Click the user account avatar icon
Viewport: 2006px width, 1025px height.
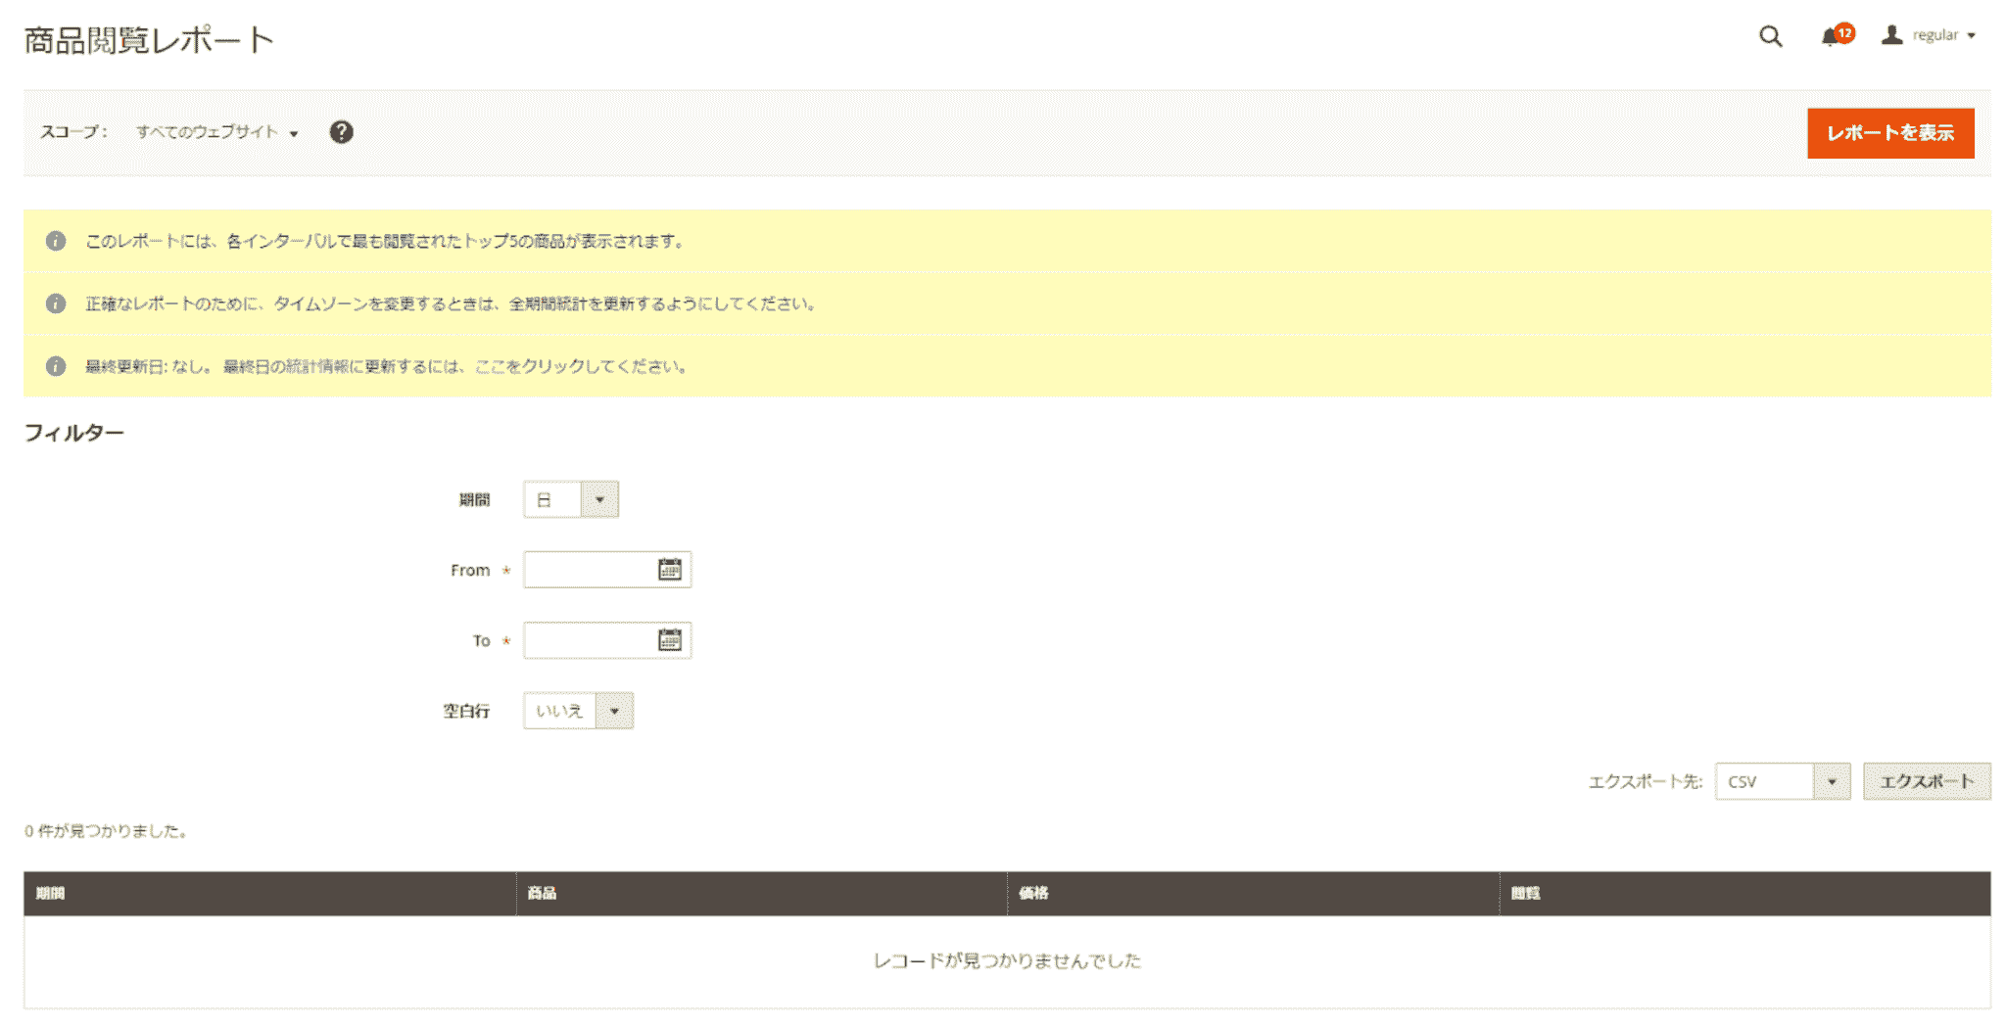[1891, 35]
